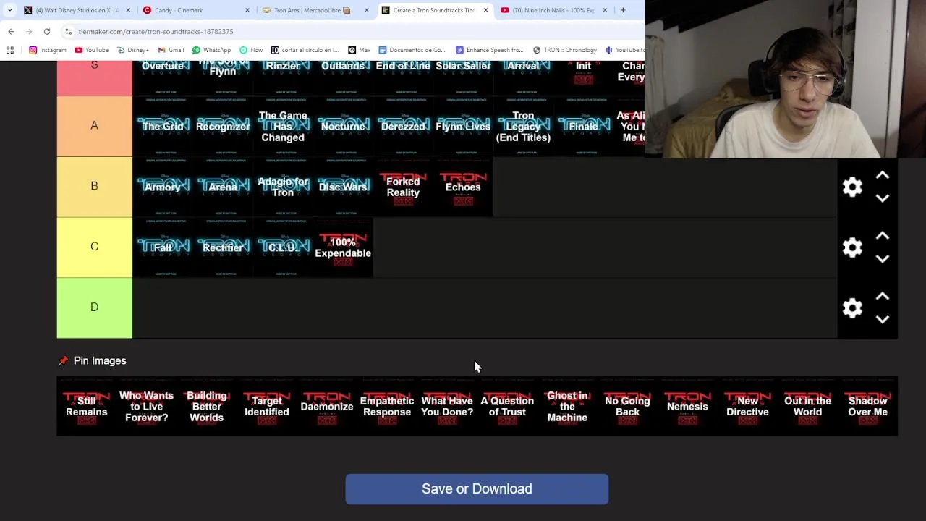The height and width of the screenshot is (521, 926).
Task: Click the Pin Images pushpin icon
Action: tap(63, 360)
